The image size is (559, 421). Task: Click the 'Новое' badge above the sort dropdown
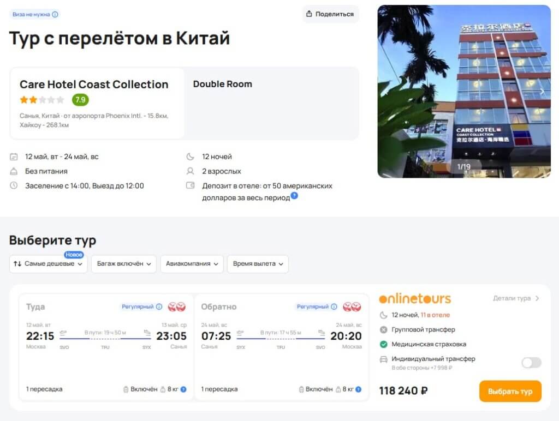point(74,255)
